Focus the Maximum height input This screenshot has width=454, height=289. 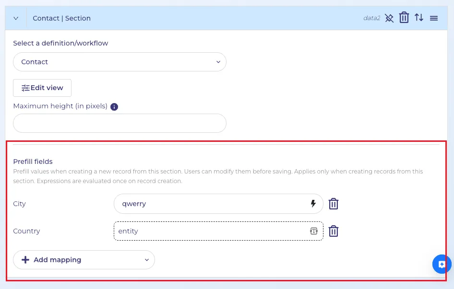coord(119,123)
